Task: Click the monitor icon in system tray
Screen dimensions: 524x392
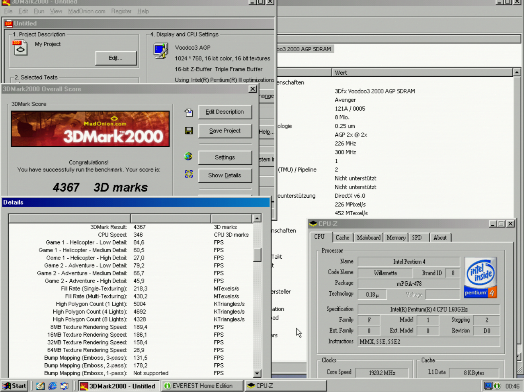Action: [x=488, y=386]
